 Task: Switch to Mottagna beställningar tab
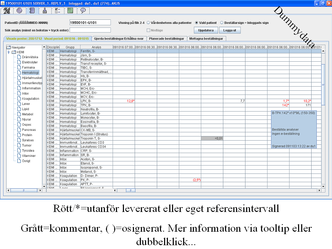[206, 38]
